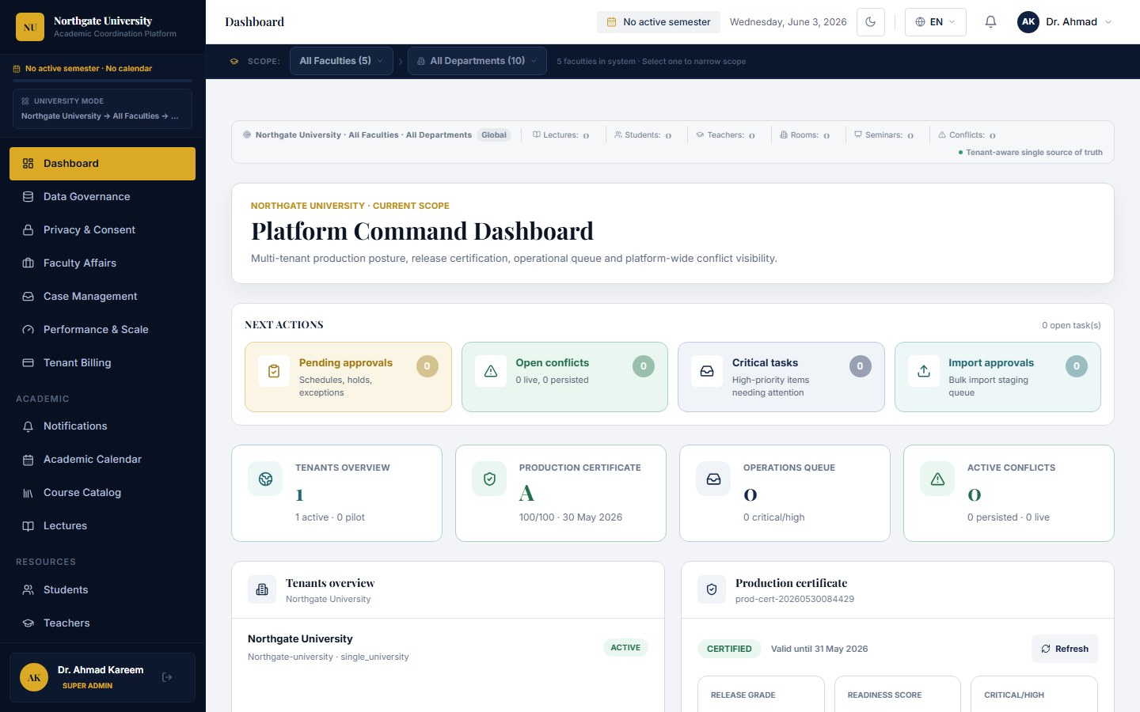Go to Privacy & Consent

102,230
